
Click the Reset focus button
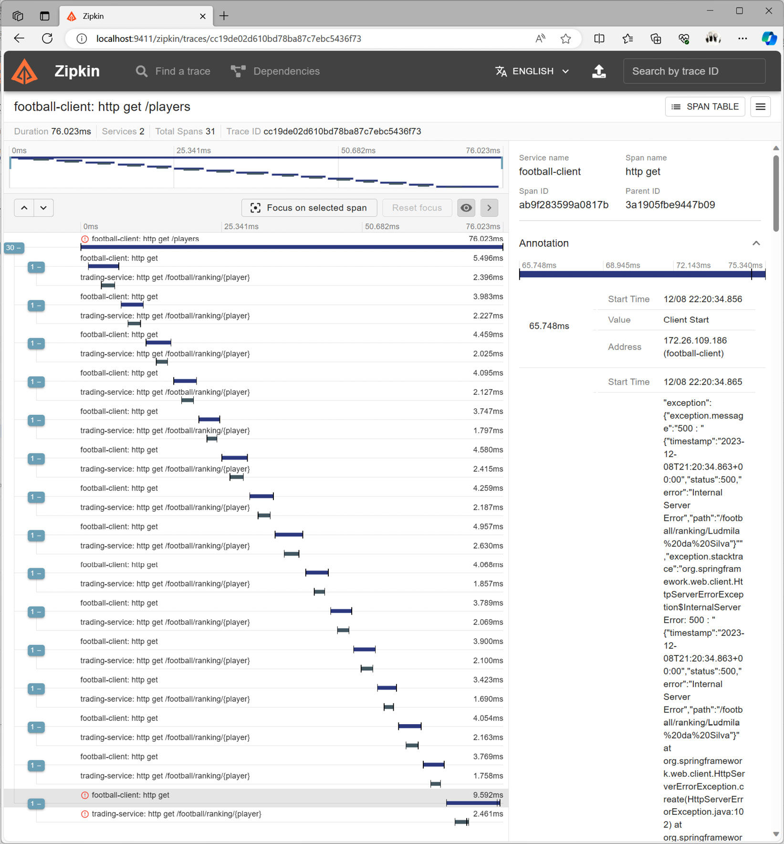point(417,208)
